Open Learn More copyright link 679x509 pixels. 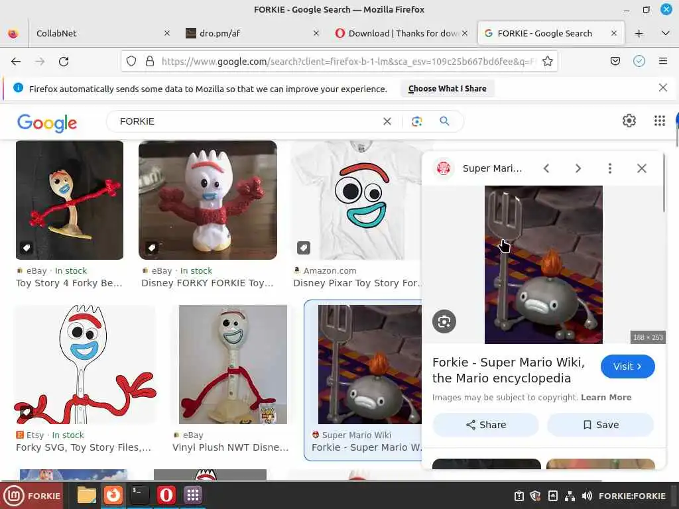(606, 398)
